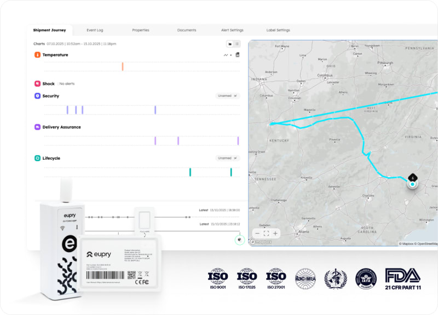Click the ilac-MRA logo
The height and width of the screenshot is (315, 438).
tap(306, 278)
